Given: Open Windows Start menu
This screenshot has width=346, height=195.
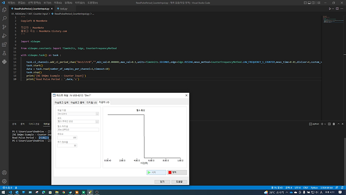Looking at the screenshot, I should (3, 192).
